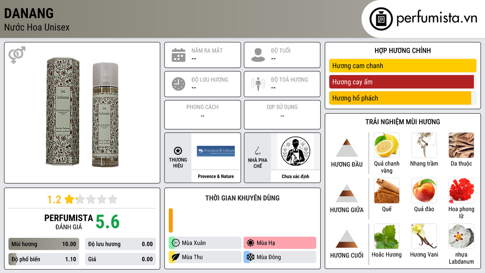Click the Mùi hương 10.00 score bar
The width and height of the screenshot is (485, 273).
pos(44,244)
